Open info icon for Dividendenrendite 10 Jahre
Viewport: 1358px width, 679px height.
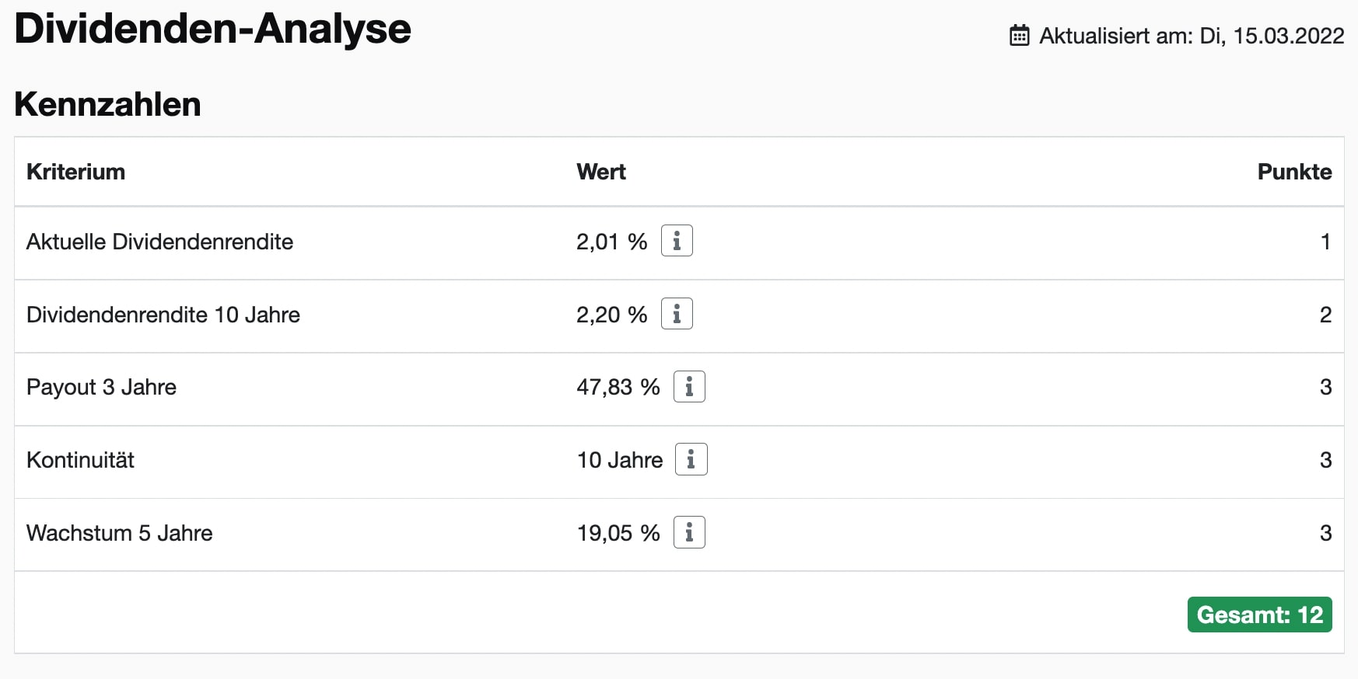point(677,314)
